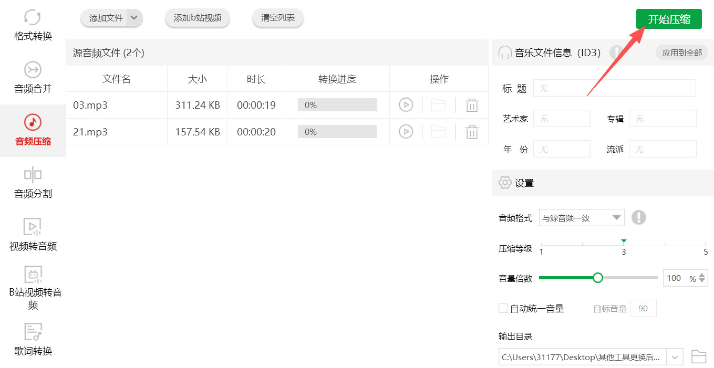Click the 21.mp3 progress bar

coord(337,132)
